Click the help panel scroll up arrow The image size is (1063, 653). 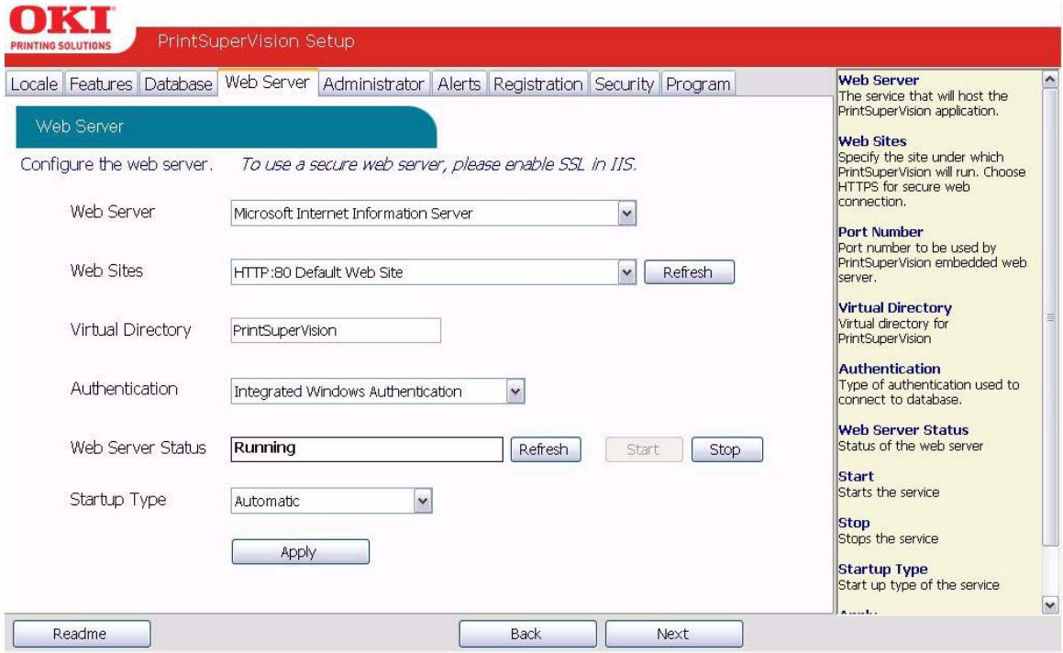(1049, 79)
